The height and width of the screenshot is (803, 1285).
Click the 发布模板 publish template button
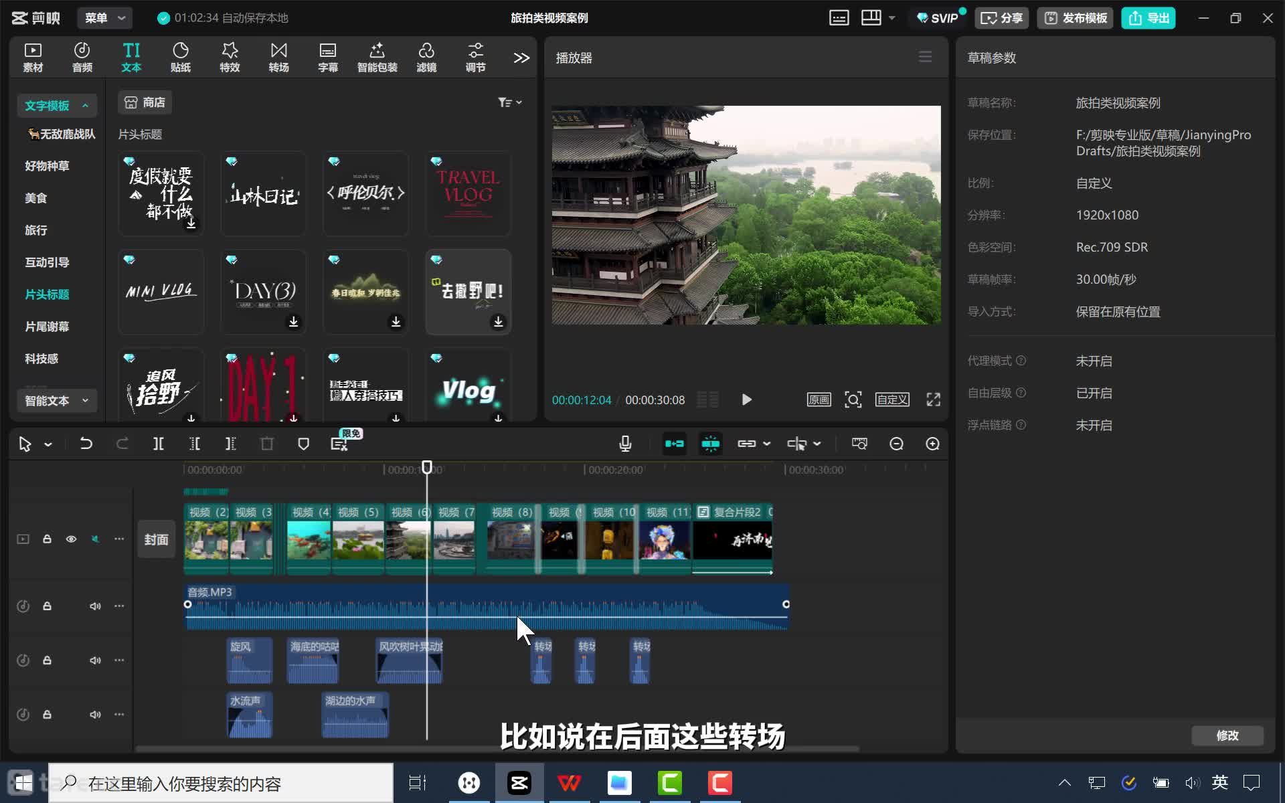coord(1075,18)
